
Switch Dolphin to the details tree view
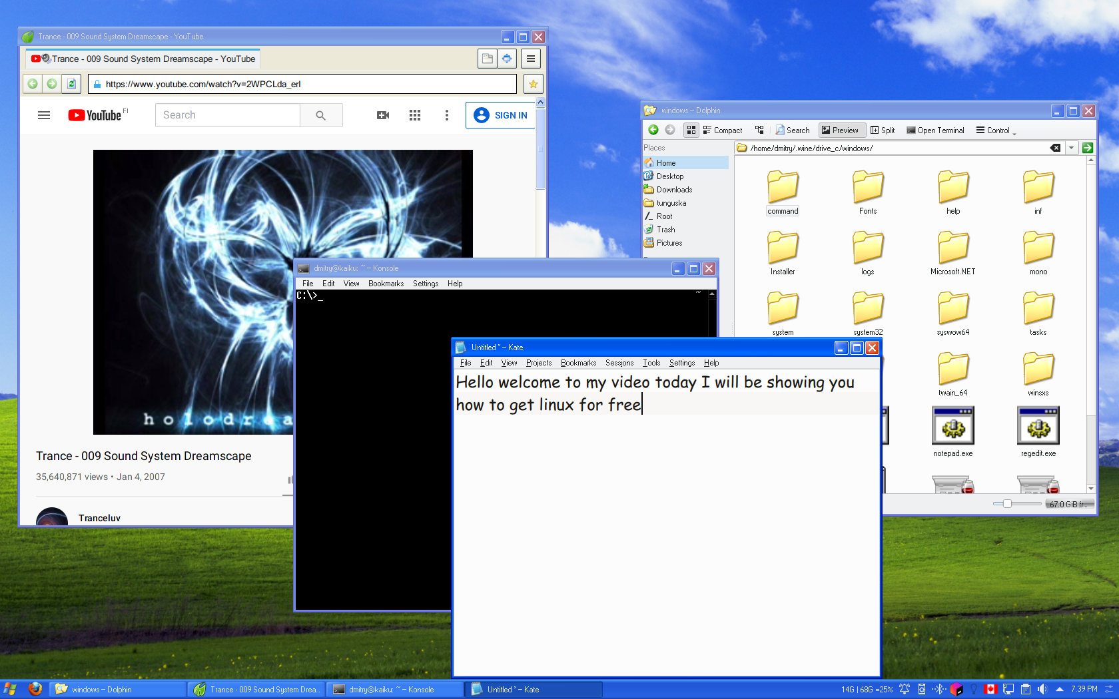pos(759,130)
